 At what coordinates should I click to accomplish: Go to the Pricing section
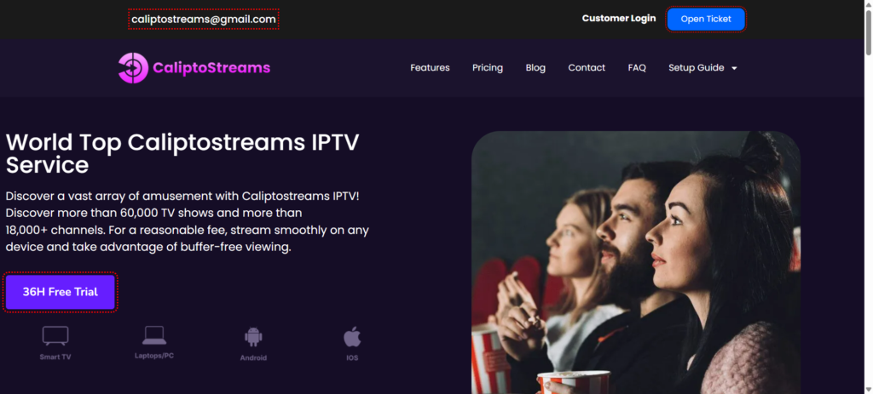488,68
